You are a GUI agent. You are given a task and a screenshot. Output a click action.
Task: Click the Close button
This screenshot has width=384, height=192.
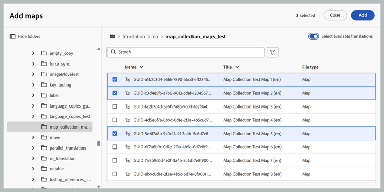point(335,15)
